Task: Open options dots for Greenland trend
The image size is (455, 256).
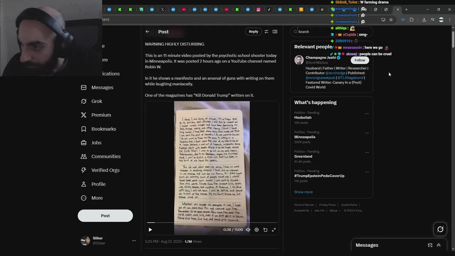Action: (x=367, y=153)
